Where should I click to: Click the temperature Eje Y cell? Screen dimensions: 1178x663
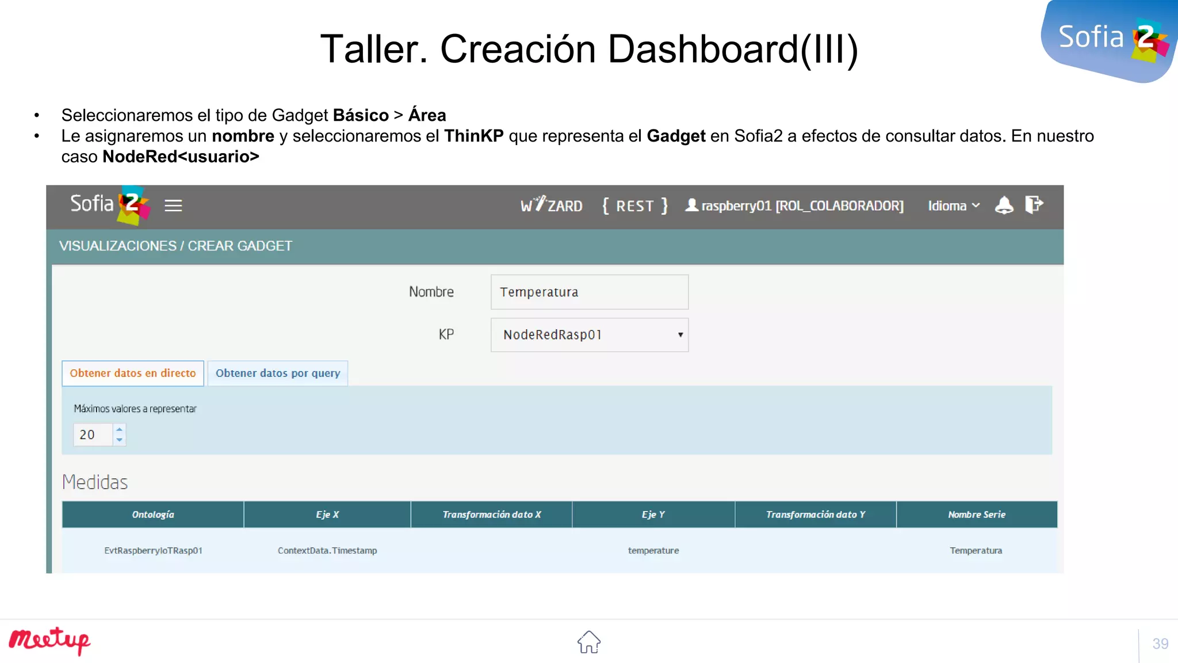tap(653, 551)
